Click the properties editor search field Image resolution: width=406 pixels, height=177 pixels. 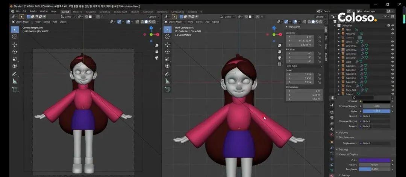pyautogui.click(x=362, y=98)
